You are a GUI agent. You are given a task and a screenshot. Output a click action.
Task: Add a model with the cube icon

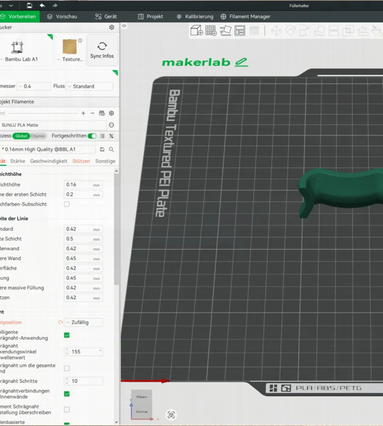pos(197,30)
